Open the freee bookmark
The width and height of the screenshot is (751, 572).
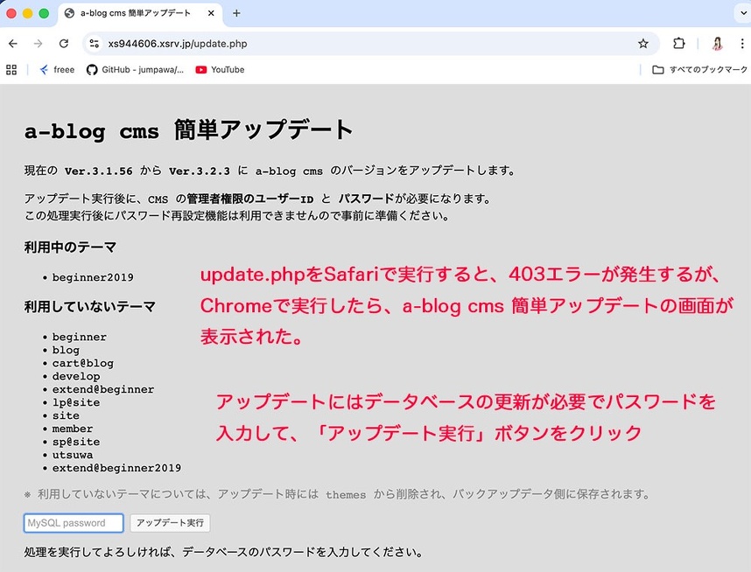[57, 70]
